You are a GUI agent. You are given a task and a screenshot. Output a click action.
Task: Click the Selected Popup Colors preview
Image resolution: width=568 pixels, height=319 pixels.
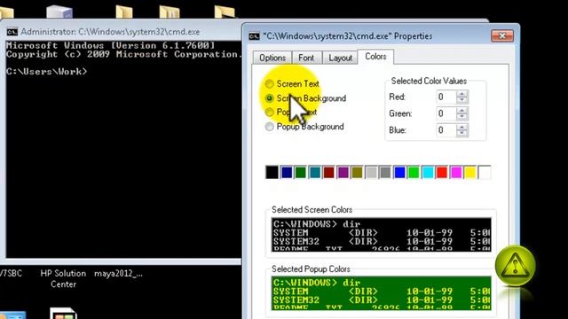[x=381, y=293]
